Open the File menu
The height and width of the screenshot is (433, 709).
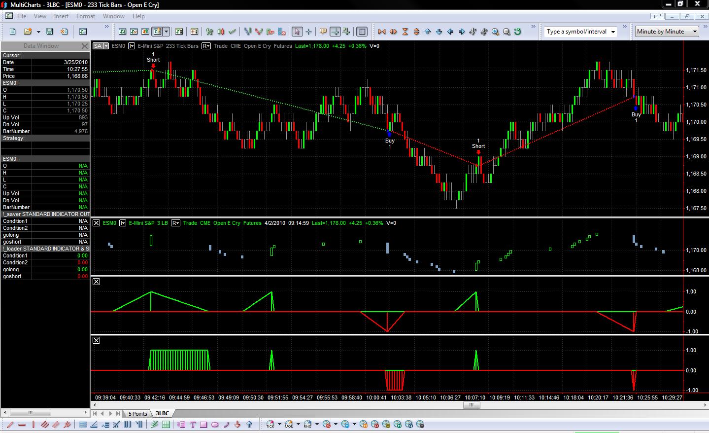tap(22, 16)
